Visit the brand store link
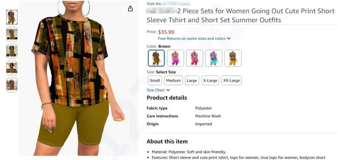 [168, 4]
